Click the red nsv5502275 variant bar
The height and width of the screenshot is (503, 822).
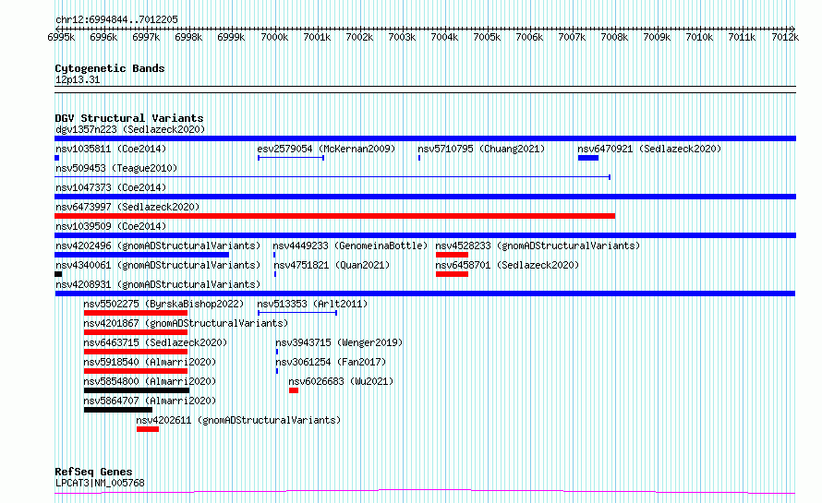(136, 313)
